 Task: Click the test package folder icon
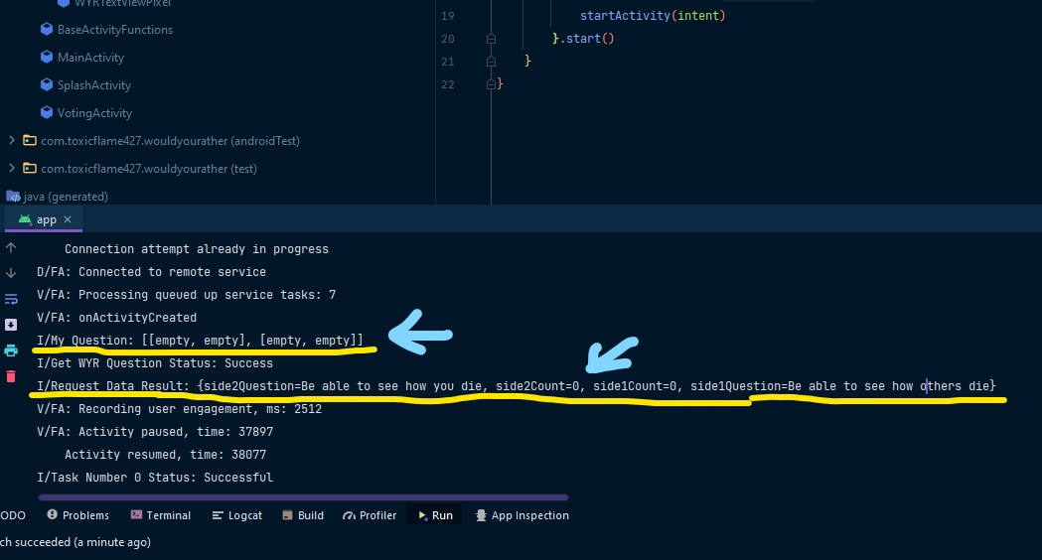click(x=29, y=168)
